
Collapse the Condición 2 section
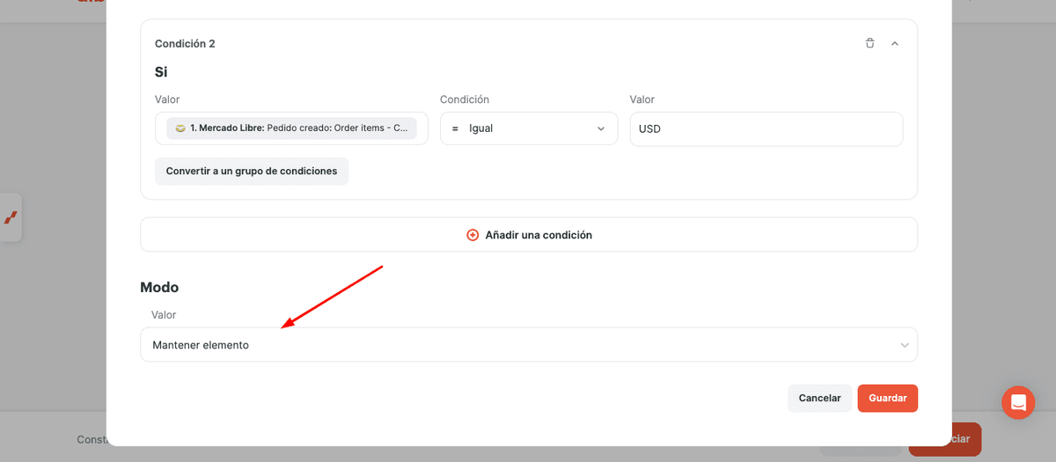point(894,43)
